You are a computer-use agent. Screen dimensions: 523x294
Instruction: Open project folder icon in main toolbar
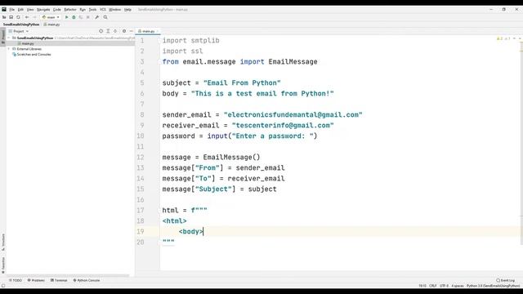[4, 17]
